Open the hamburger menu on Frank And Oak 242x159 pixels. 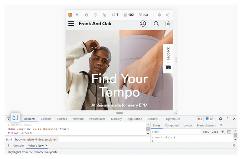[71, 24]
